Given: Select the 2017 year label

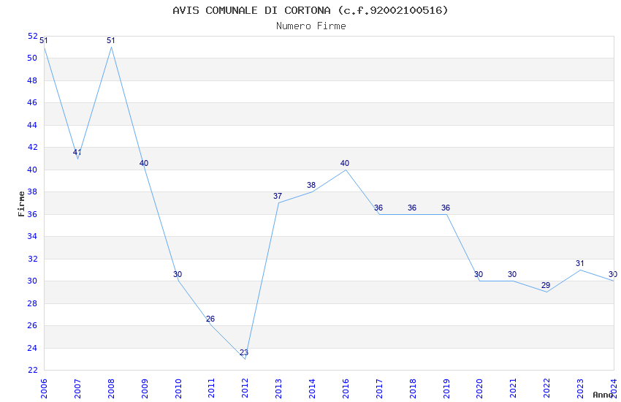Looking at the screenshot, I should (379, 388).
